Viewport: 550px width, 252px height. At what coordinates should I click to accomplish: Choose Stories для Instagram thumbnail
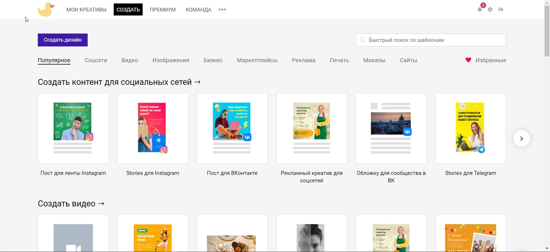coord(153,128)
